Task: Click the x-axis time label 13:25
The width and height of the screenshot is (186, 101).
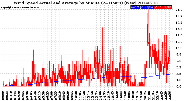Action: coord(96,96)
